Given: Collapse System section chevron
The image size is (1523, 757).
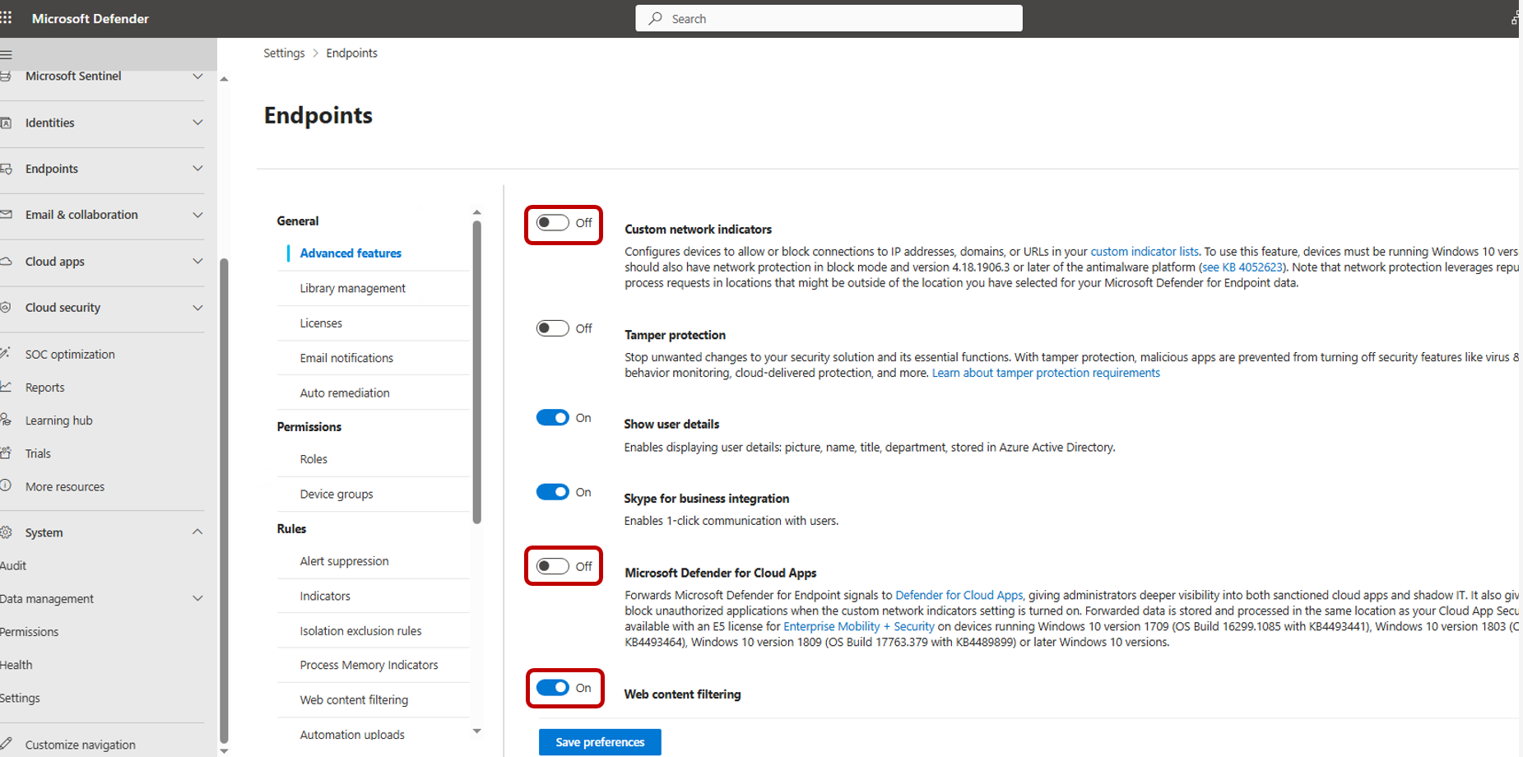Looking at the screenshot, I should point(197,532).
